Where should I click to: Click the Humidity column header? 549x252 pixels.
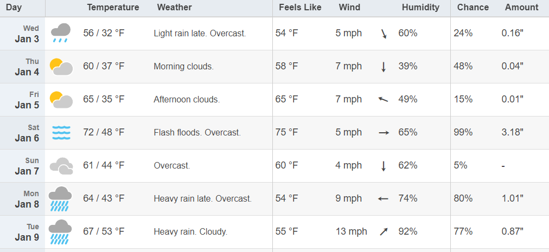click(420, 8)
